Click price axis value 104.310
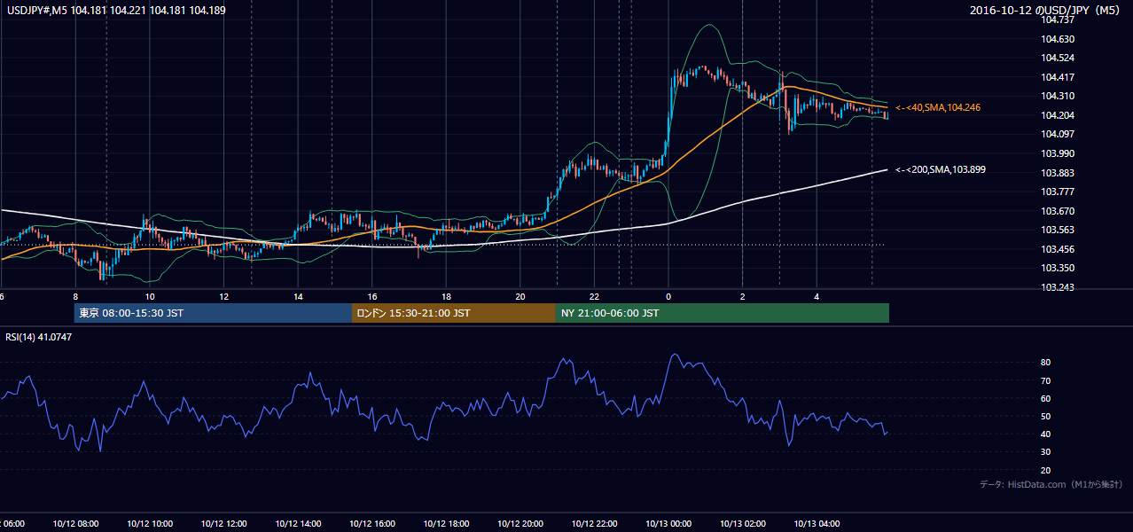 click(1058, 96)
